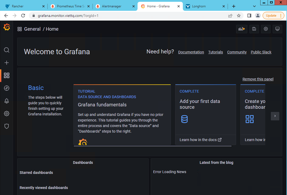Open a new browser tab with plus

tap(234, 6)
